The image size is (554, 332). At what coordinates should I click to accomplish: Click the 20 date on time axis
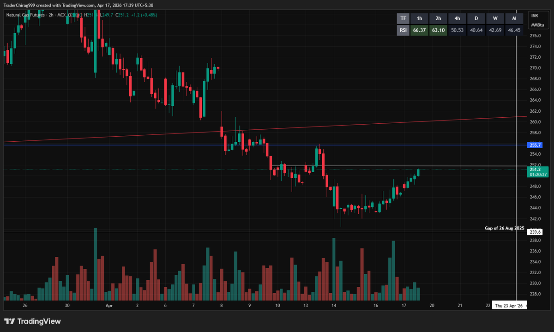pos(432,306)
